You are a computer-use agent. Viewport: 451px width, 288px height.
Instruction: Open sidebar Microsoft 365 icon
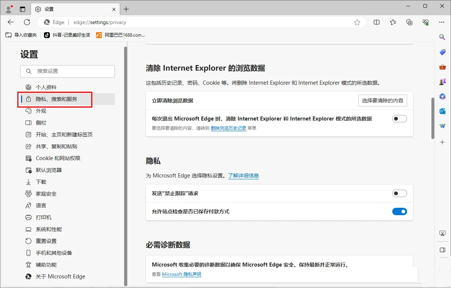442,96
